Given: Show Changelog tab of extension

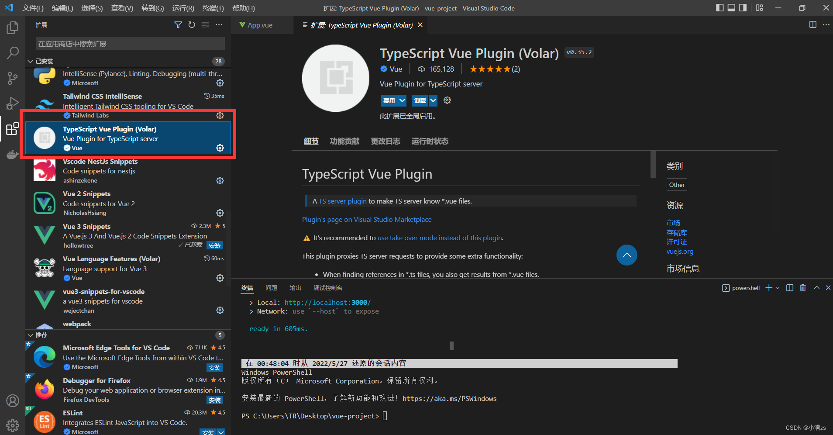Looking at the screenshot, I should pyautogui.click(x=385, y=141).
